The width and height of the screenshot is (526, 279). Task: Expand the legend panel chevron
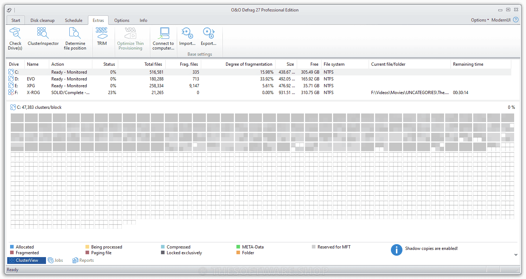click(x=516, y=255)
